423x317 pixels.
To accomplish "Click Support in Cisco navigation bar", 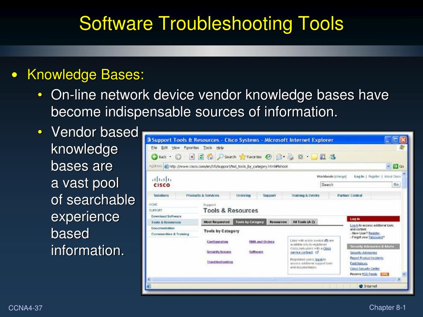I will [x=269, y=195].
